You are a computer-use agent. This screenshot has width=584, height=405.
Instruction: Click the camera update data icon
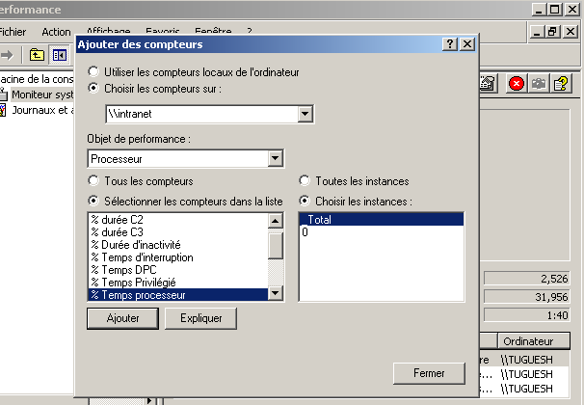[x=539, y=84]
